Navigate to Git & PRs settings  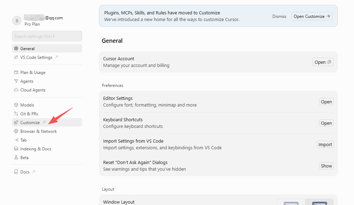[47, 114]
